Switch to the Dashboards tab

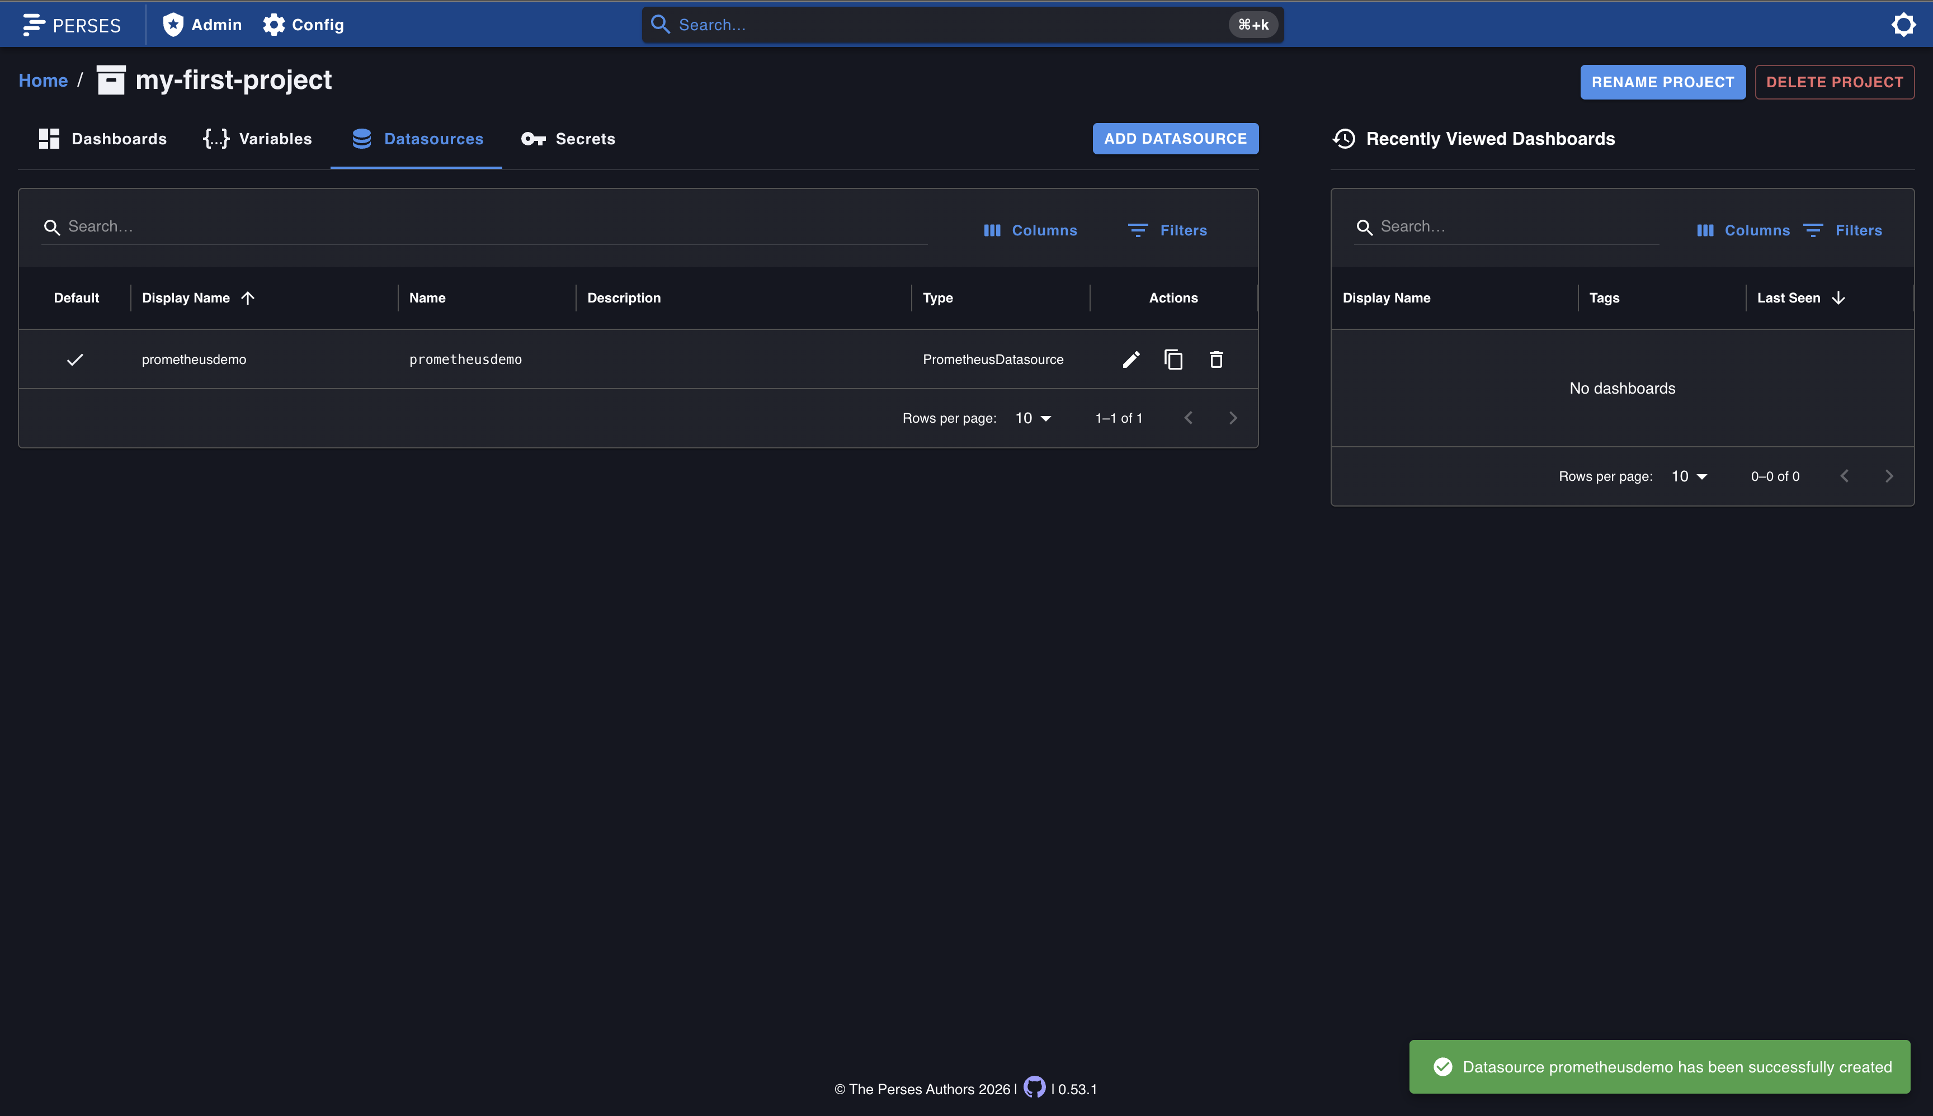coord(103,139)
